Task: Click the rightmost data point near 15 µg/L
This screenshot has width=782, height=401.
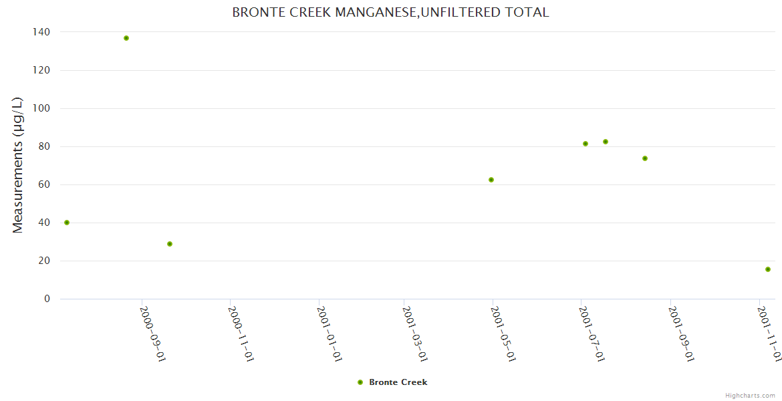Action: [768, 269]
